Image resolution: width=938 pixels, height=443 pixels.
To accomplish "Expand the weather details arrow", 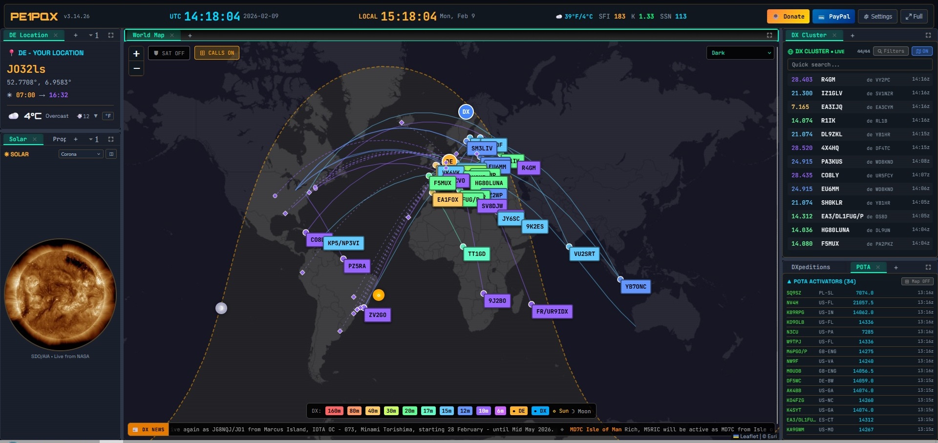I will pos(96,116).
